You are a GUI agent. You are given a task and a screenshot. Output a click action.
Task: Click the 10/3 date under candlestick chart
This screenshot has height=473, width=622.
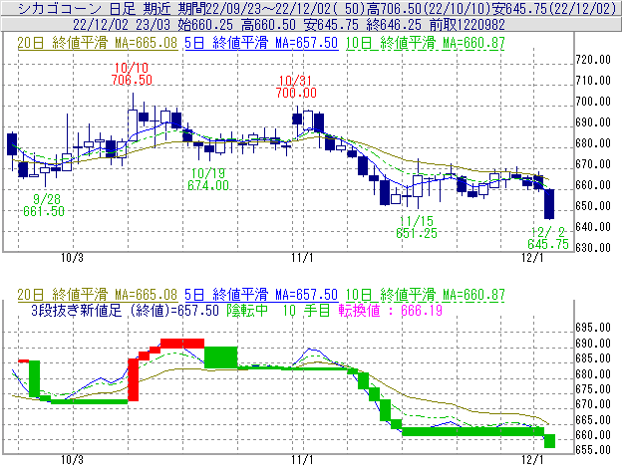(x=72, y=258)
